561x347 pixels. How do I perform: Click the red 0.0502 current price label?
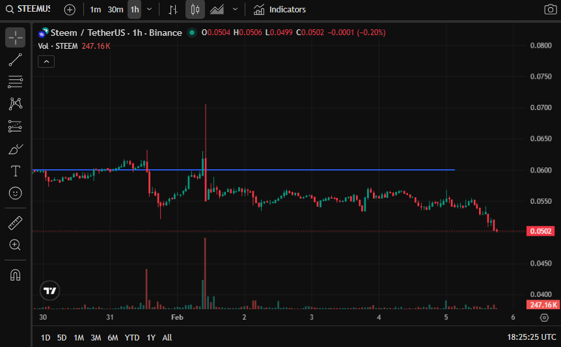(540, 231)
